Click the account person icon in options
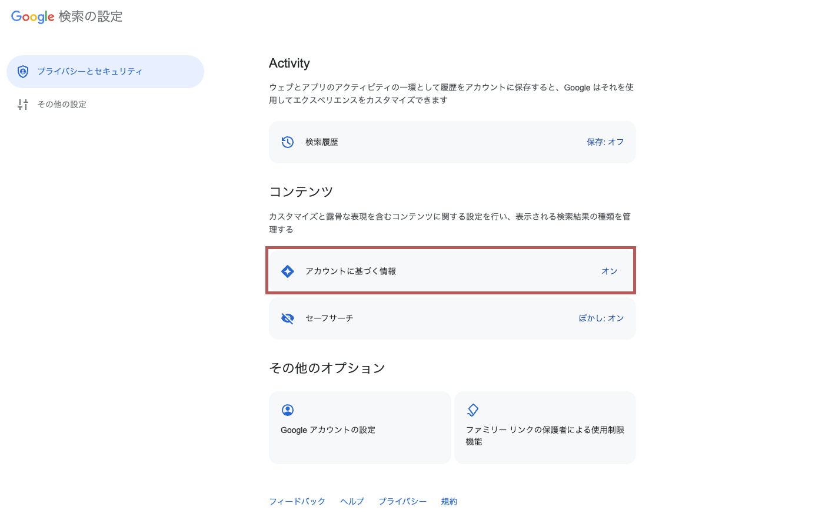 (x=288, y=410)
